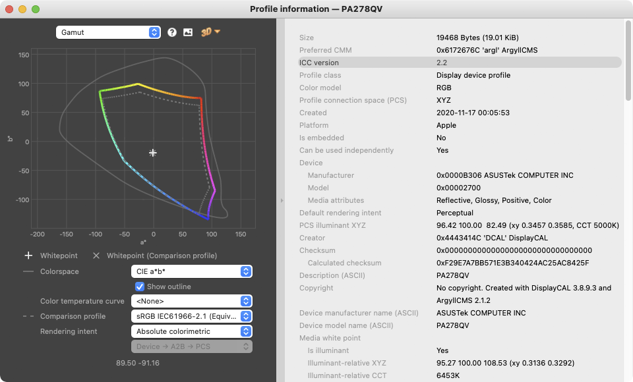Click the question mark help icon

(172, 32)
